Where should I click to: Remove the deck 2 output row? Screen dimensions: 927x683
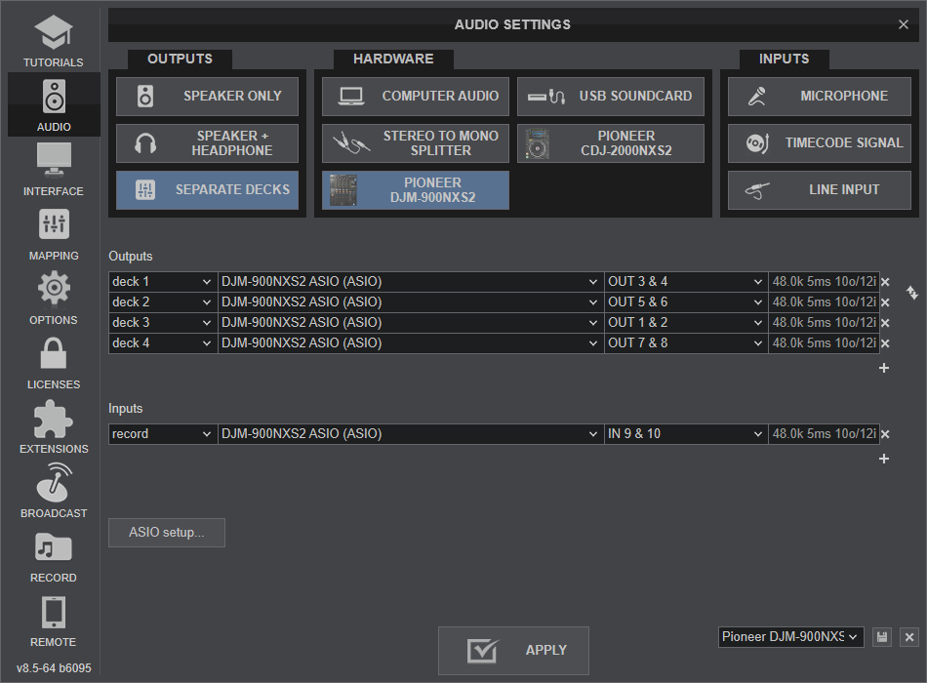tap(885, 302)
